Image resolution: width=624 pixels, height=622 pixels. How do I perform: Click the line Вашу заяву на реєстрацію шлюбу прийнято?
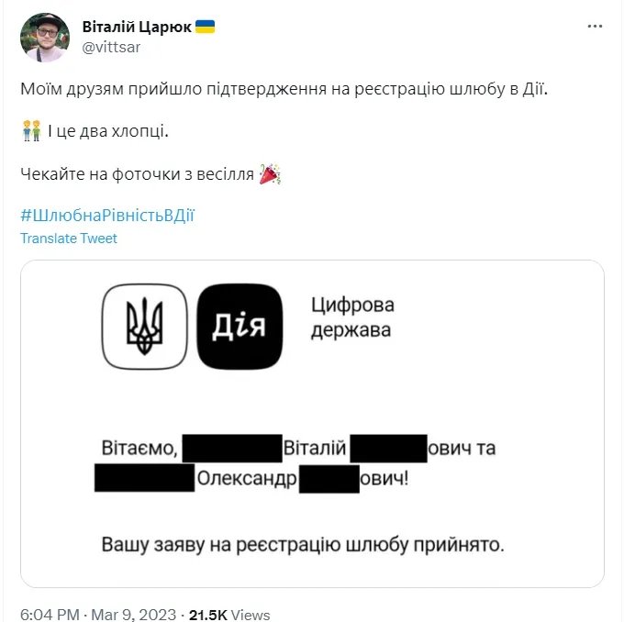tap(303, 546)
